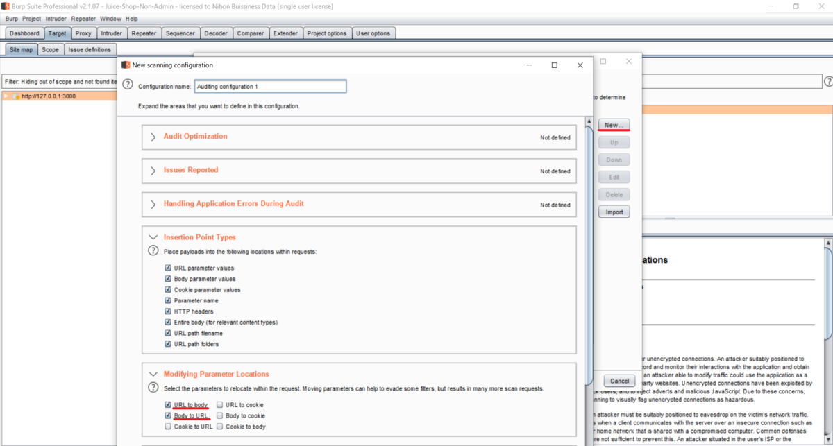This screenshot has height=446, width=833.
Task: Collapse the Insertion Point Types section
Action: tap(153, 237)
